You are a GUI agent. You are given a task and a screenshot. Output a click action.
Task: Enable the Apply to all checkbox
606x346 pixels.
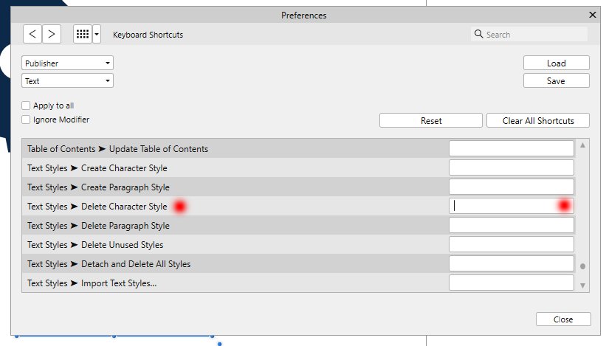(26, 105)
